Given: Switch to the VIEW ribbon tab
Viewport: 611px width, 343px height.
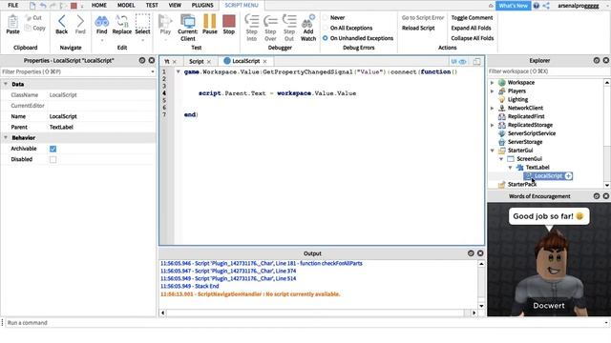Looking at the screenshot, I should (175, 5).
